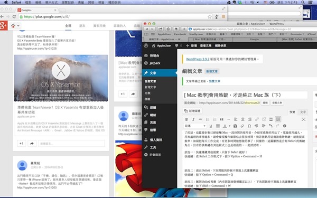The height and width of the screenshot is (198, 317).
Task: Toggle Bold in the WordPress editor toolbar
Action: [187, 119]
